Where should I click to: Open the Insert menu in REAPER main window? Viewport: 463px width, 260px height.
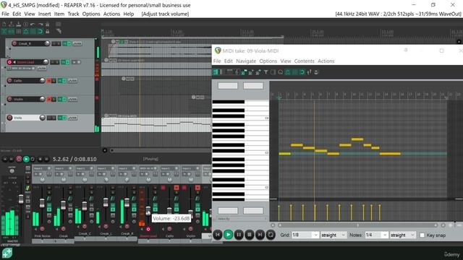tap(44, 14)
